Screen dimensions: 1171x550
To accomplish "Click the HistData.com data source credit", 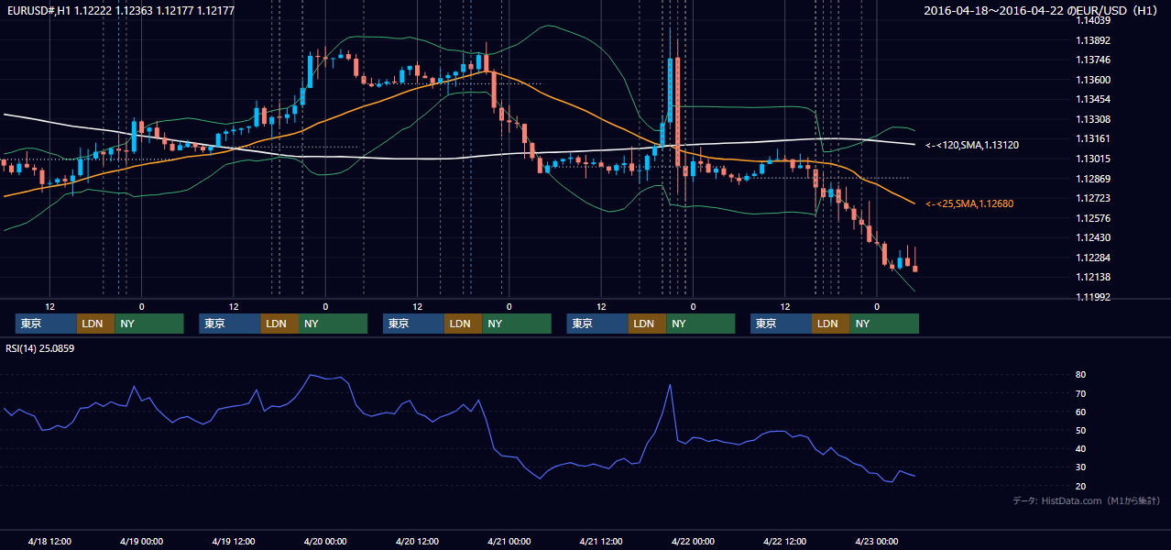I will (x=1087, y=500).
